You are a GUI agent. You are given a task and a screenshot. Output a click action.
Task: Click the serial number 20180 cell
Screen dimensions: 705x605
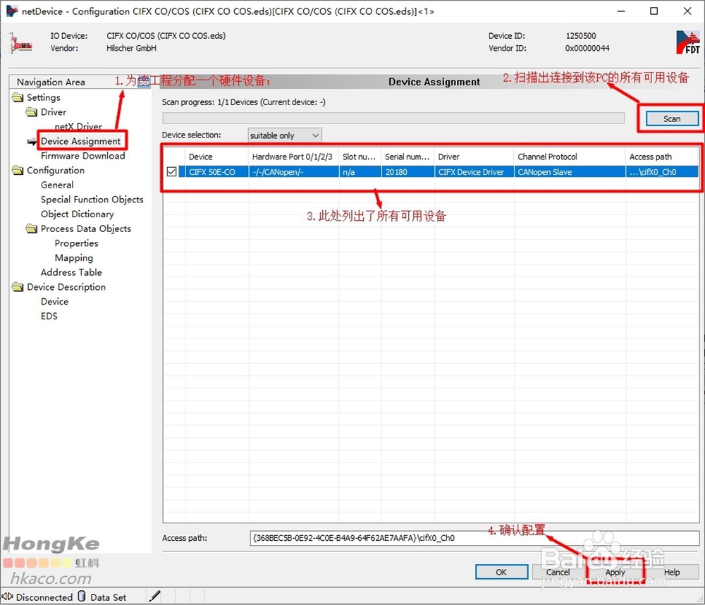click(407, 172)
